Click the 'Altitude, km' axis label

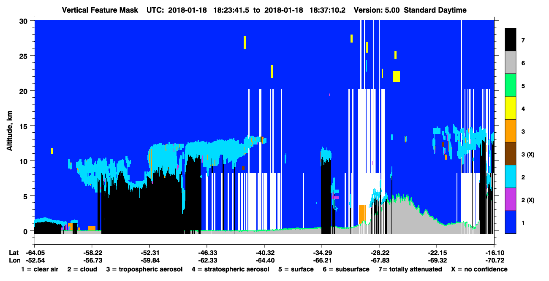click(9, 131)
